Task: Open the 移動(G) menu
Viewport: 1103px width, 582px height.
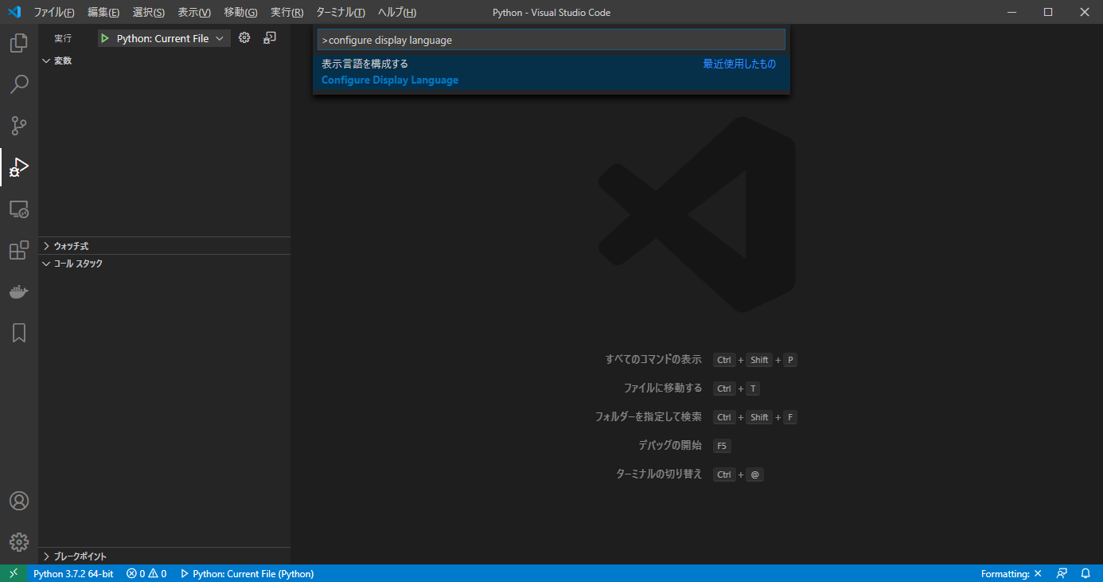Action: click(240, 12)
